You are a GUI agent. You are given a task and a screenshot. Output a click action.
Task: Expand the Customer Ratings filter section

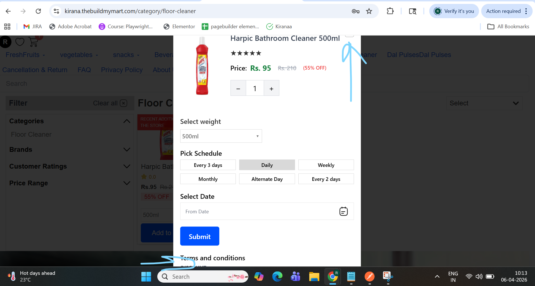[127, 166]
